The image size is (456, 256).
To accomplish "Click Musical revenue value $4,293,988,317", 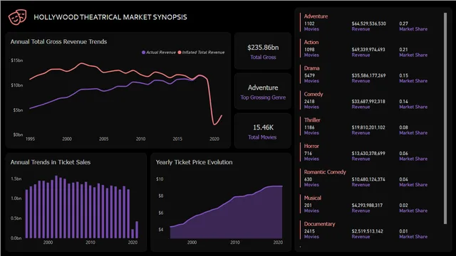I will click(367, 206).
